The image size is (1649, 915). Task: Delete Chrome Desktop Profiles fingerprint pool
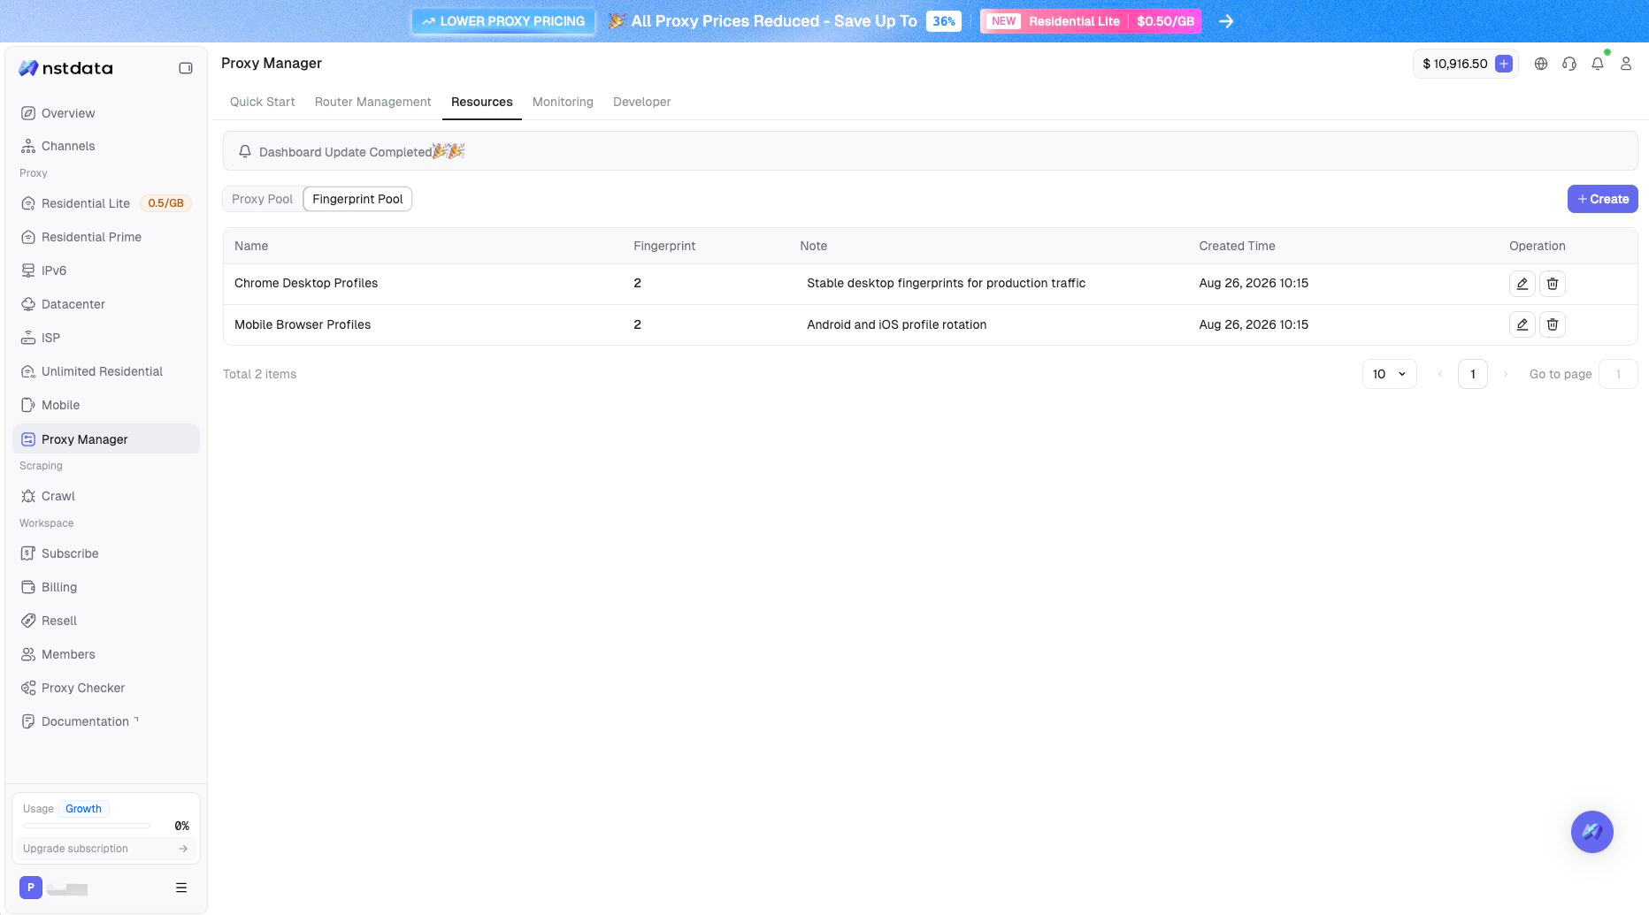pyautogui.click(x=1553, y=284)
